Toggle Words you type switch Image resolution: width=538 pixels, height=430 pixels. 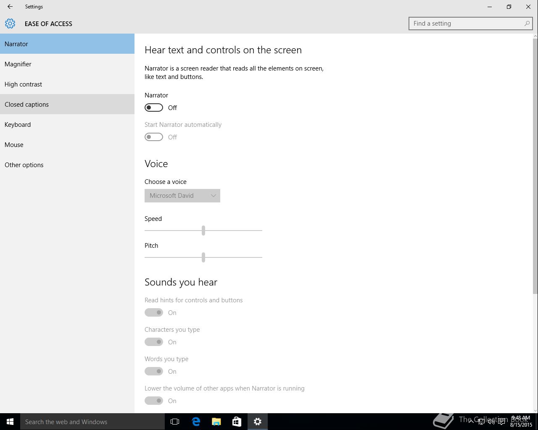coord(154,371)
